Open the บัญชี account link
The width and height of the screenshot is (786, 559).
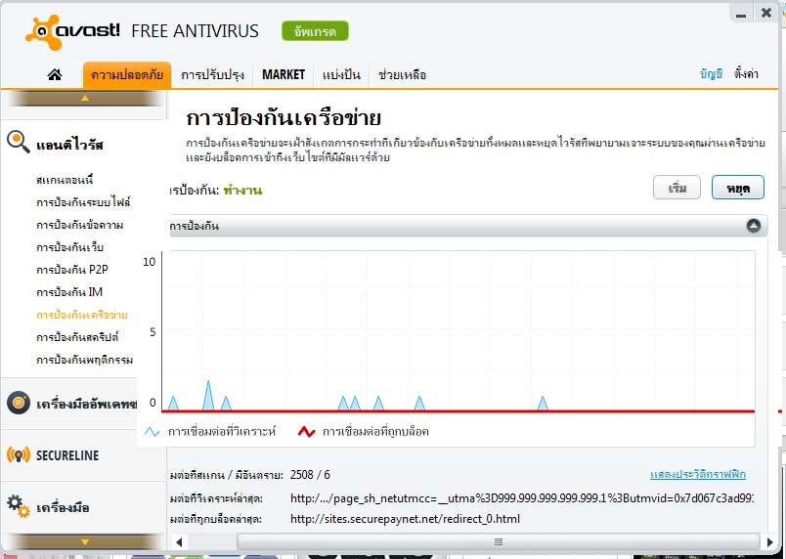click(x=711, y=74)
